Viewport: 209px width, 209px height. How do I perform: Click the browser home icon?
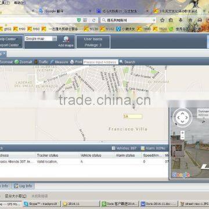point(190,20)
